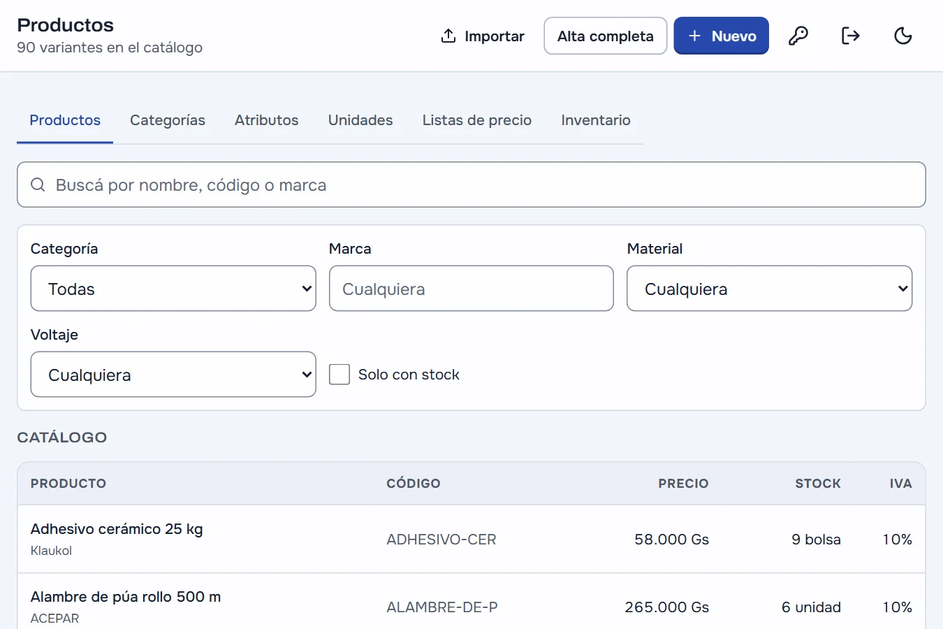Viewport: 943px width, 629px height.
Task: Click the ACEPAR brand text
Action: [x=54, y=619]
